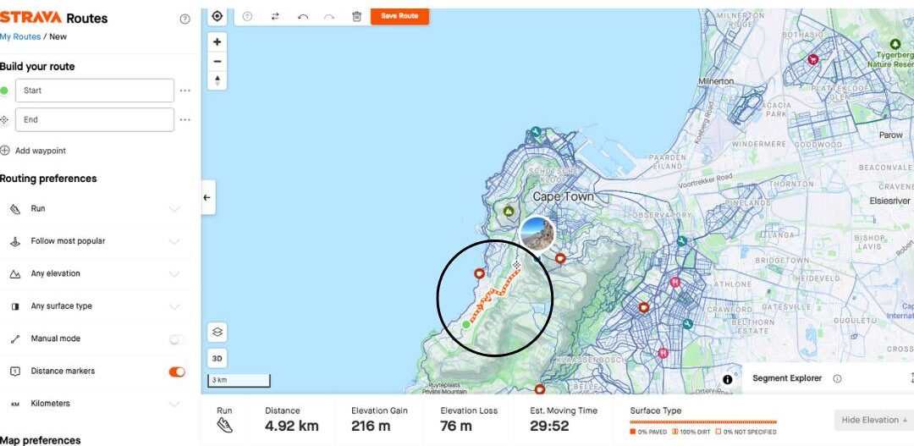Click the toolbar info circle icon left of swap
914x446 pixels.
(x=247, y=16)
